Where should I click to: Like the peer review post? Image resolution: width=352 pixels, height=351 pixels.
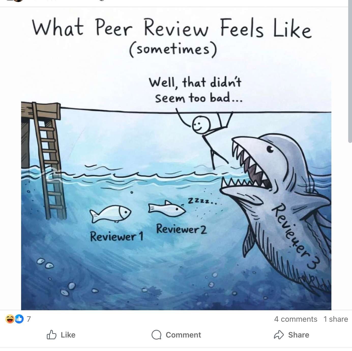(61, 335)
